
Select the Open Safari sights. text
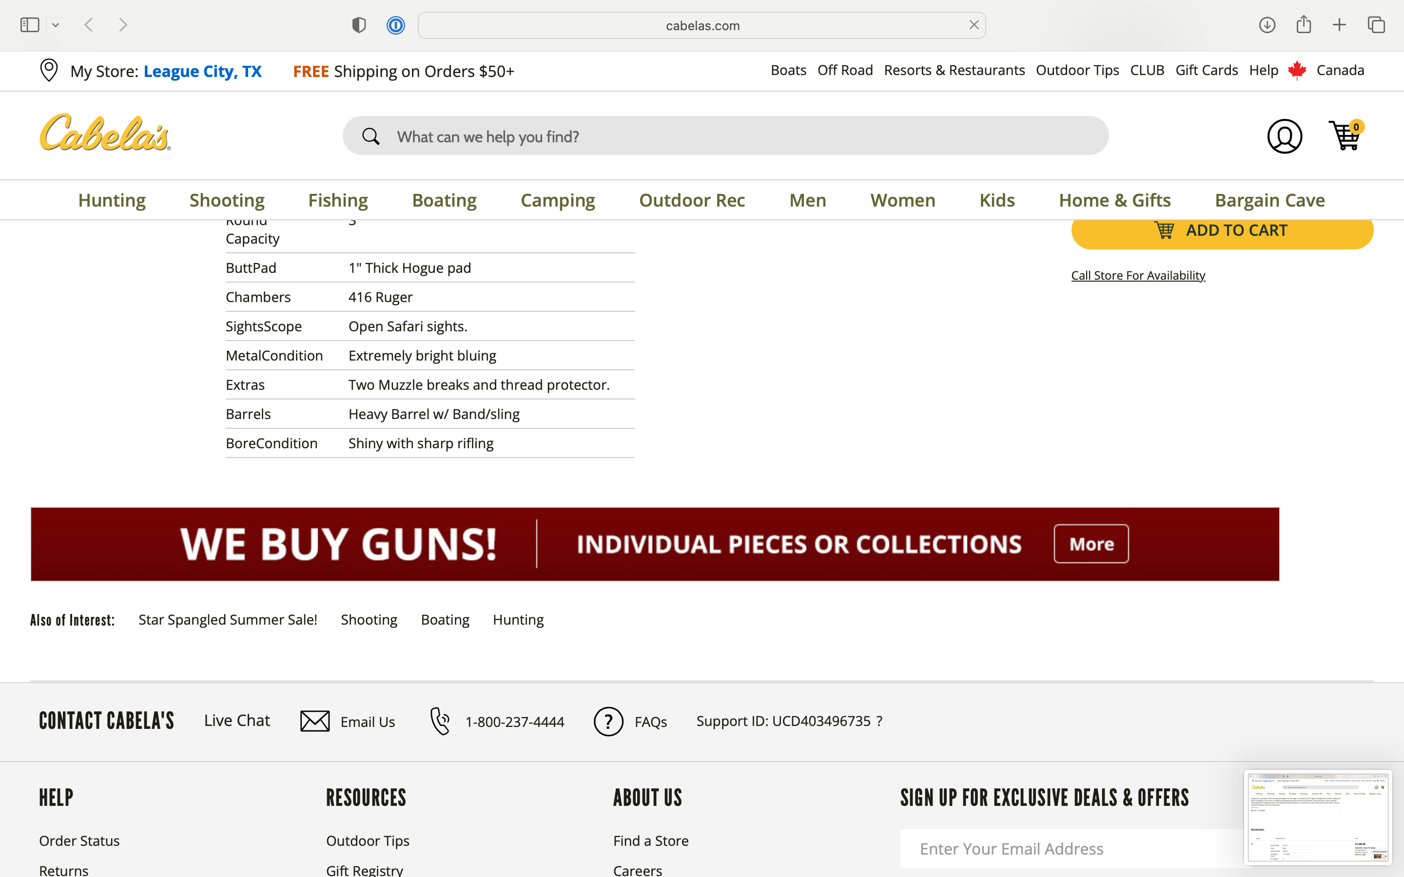(408, 326)
